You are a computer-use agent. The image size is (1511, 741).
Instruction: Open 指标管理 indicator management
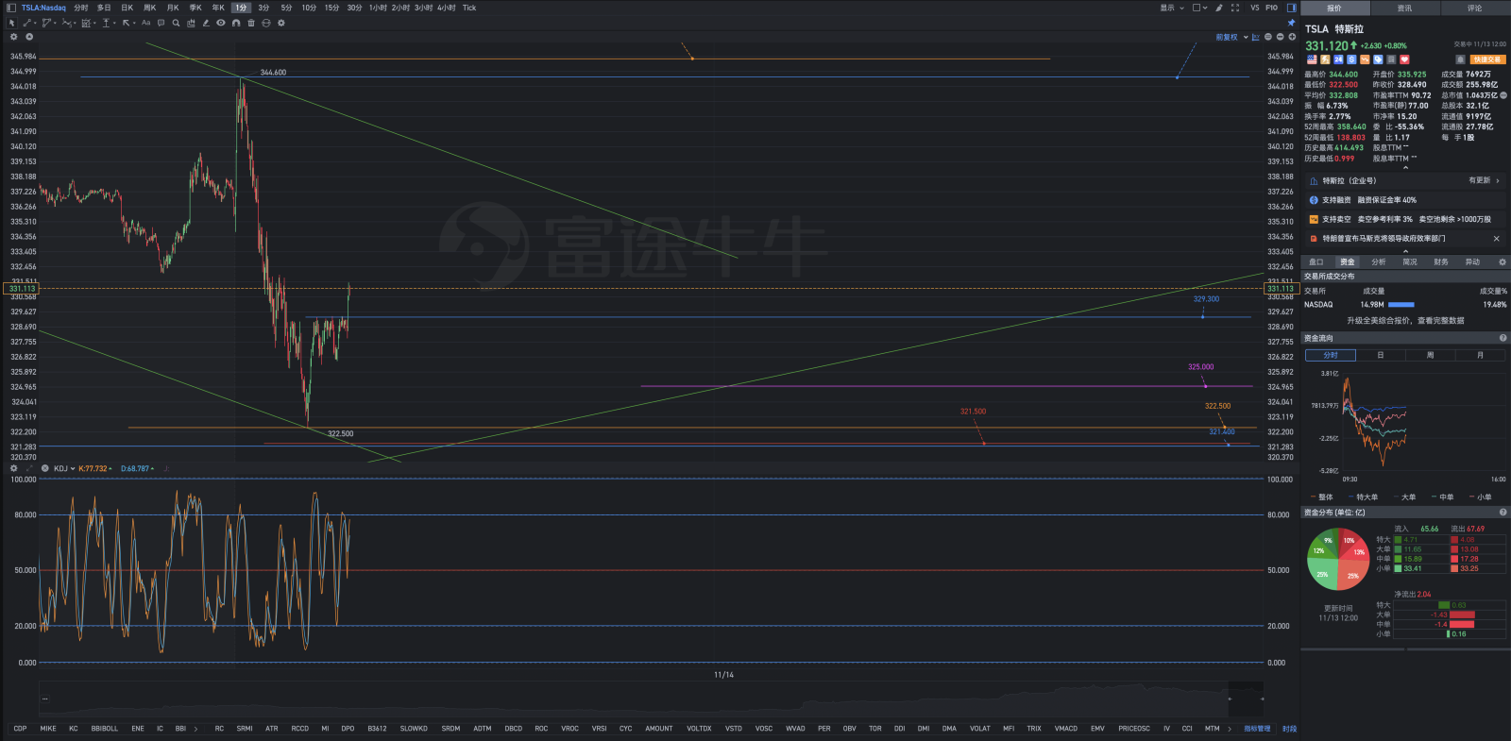tap(1257, 729)
